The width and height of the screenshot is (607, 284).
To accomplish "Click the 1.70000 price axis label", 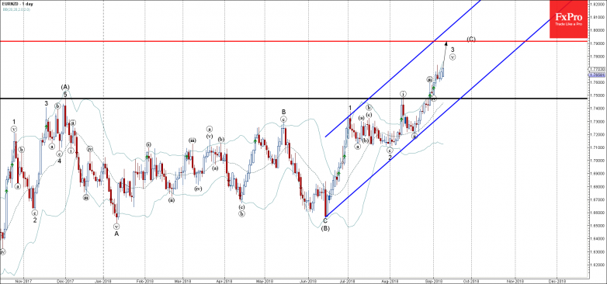I will pyautogui.click(x=598, y=161).
